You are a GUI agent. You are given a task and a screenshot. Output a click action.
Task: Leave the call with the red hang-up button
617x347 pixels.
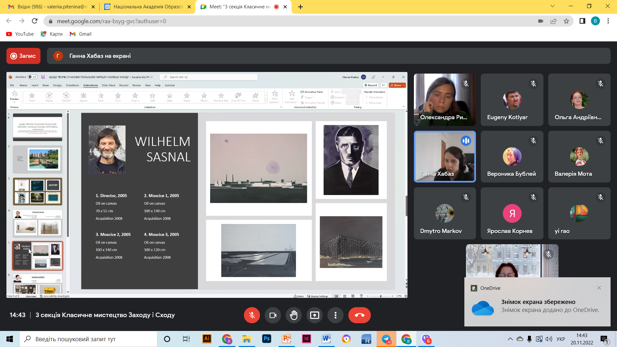[x=360, y=315]
